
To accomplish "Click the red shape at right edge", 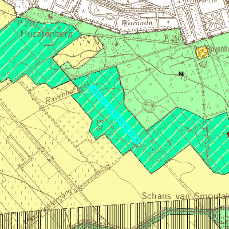I will point(228,135).
